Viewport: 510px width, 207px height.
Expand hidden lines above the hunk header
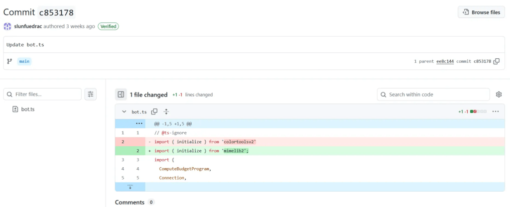pyautogui.click(x=139, y=123)
